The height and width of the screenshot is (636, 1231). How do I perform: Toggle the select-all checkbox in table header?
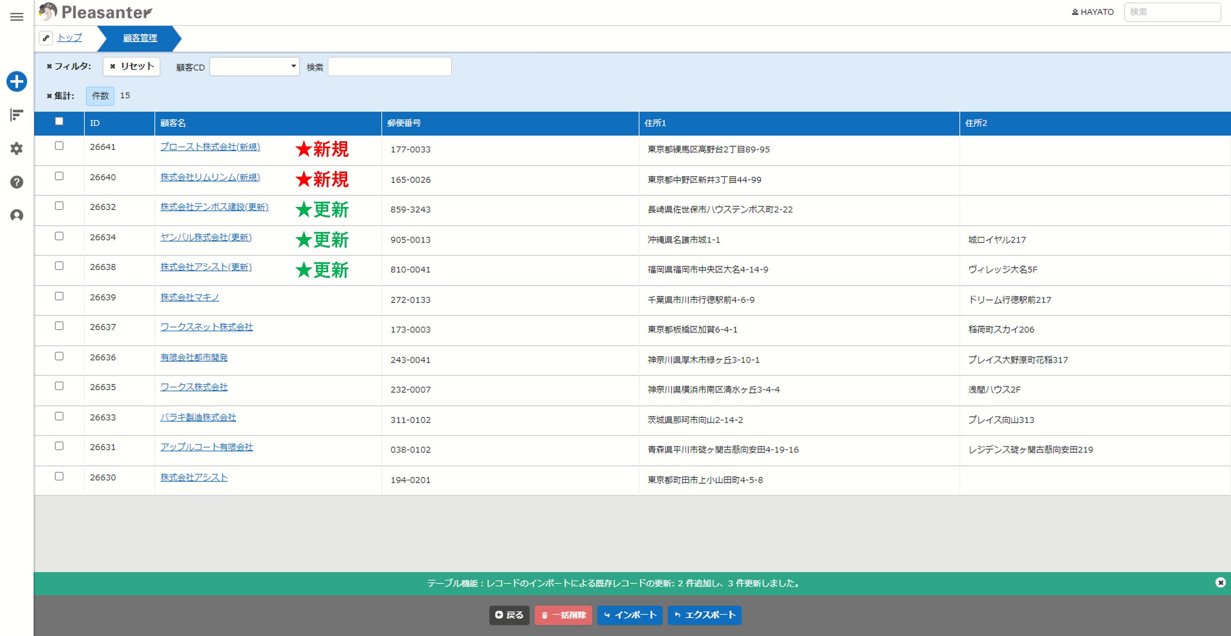click(x=59, y=121)
